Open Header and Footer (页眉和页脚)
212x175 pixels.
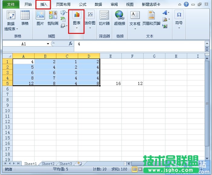pos(151,18)
